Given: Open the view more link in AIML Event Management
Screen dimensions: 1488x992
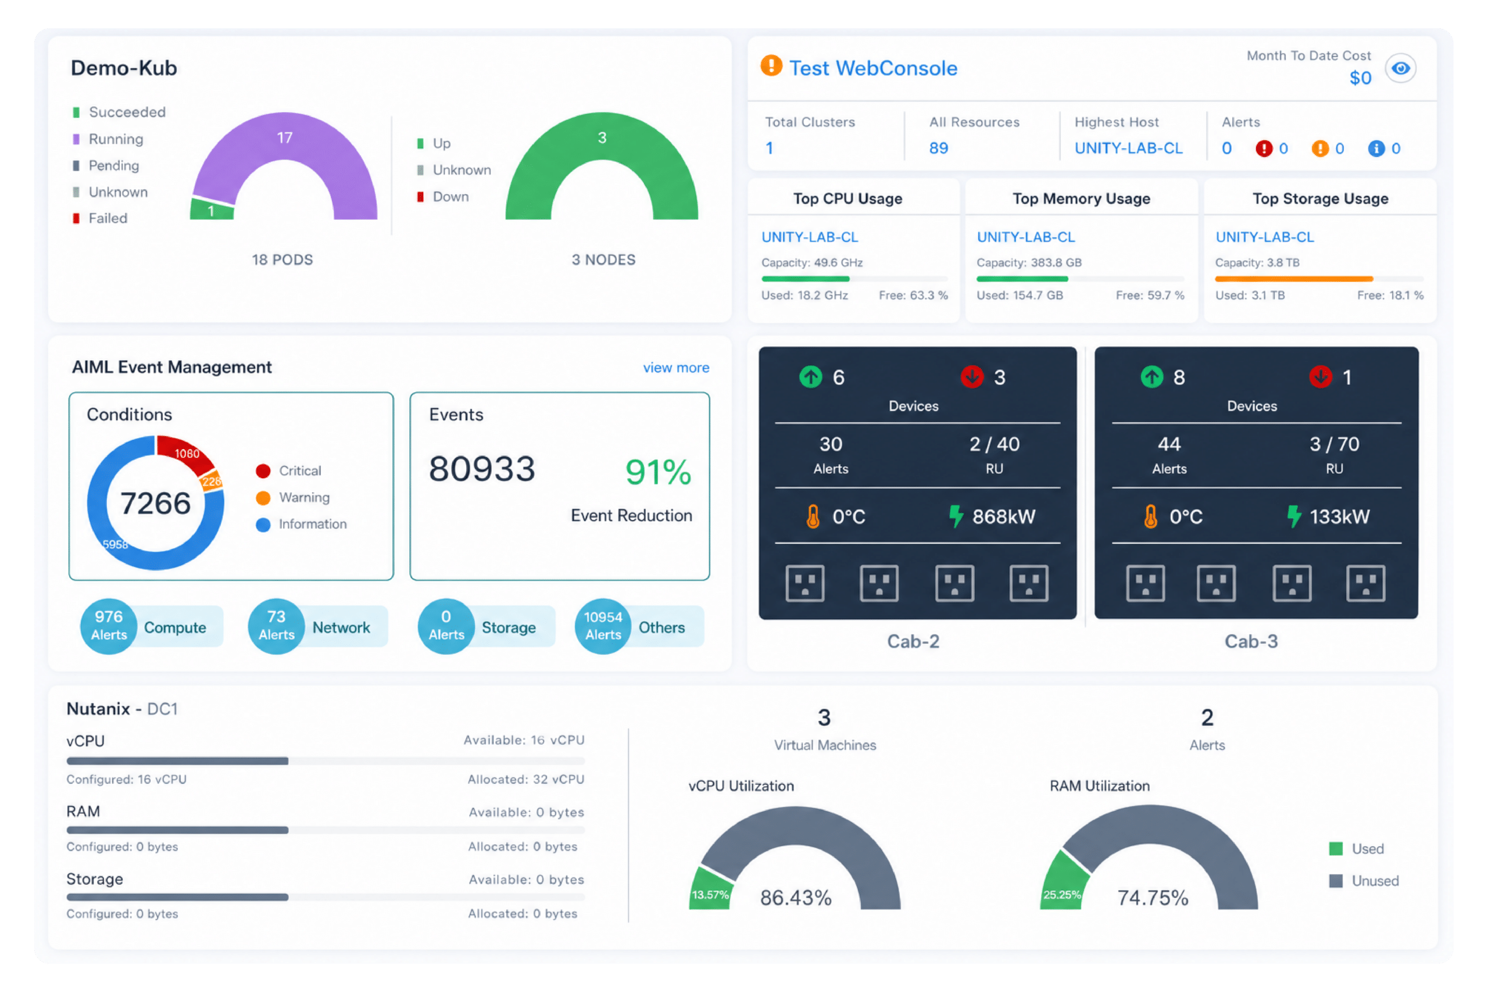Looking at the screenshot, I should click(x=677, y=368).
